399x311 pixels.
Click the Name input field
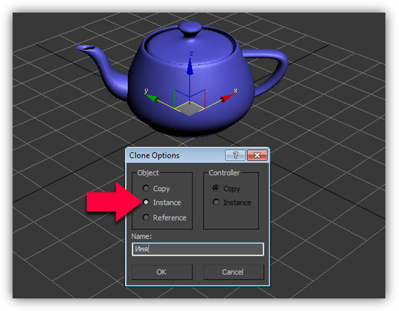[x=198, y=249]
